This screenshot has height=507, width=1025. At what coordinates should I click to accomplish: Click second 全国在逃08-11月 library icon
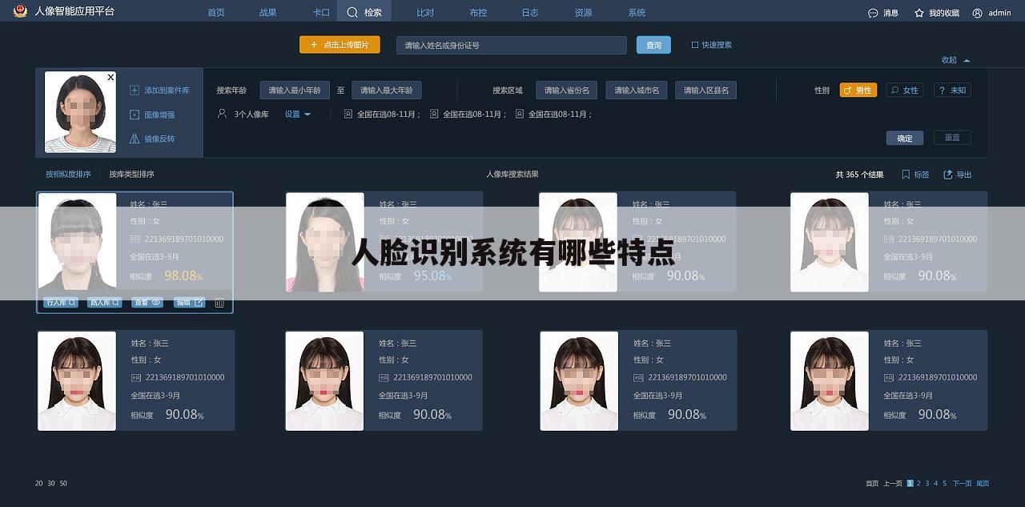pyautogui.click(x=434, y=114)
